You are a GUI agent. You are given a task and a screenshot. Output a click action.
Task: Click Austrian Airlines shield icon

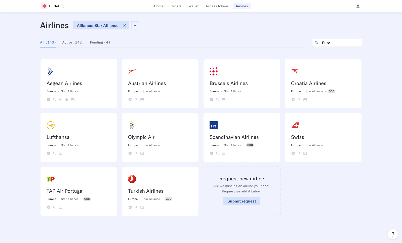click(x=130, y=100)
